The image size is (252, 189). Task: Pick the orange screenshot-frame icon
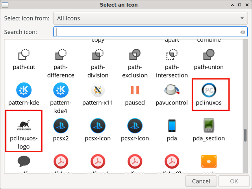[x=209, y=161]
